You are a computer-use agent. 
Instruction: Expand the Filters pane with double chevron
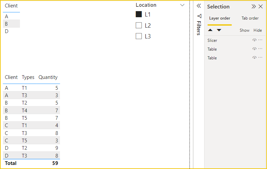(x=199, y=6)
